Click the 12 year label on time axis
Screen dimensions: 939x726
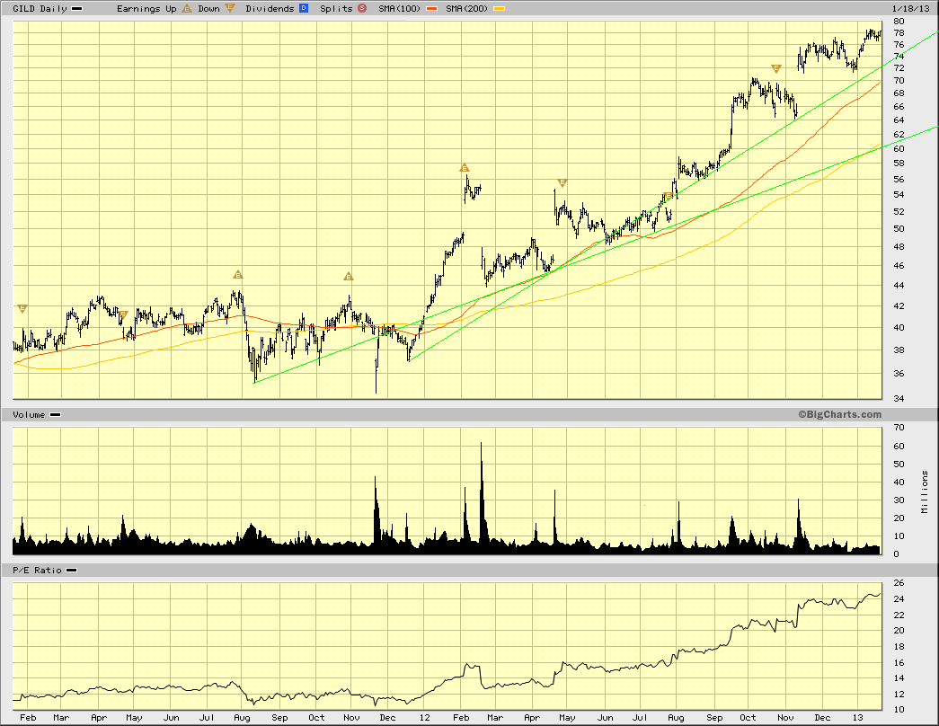[x=424, y=718]
